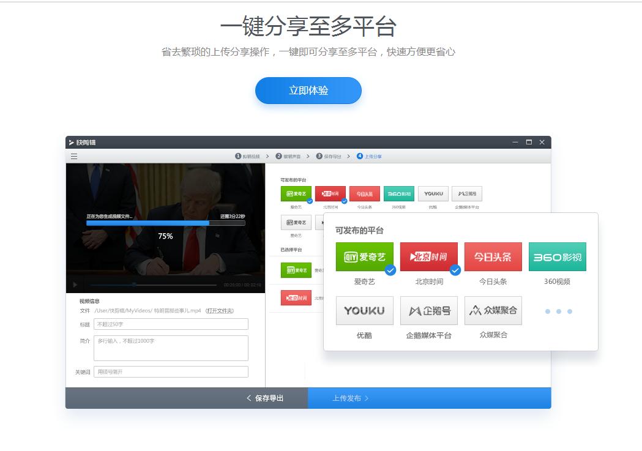The width and height of the screenshot is (642, 451).
Task: Click the 今日头条 Toutiao platform icon
Action: [x=493, y=256]
